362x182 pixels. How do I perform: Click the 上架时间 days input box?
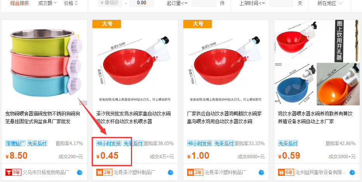click(x=281, y=3)
